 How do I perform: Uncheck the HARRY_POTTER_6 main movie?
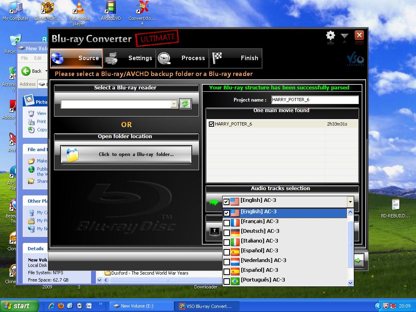click(x=211, y=124)
